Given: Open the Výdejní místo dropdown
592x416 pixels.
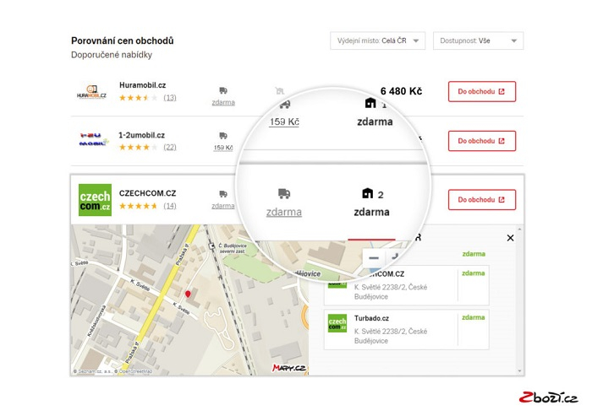Looking at the screenshot, I should tap(377, 41).
